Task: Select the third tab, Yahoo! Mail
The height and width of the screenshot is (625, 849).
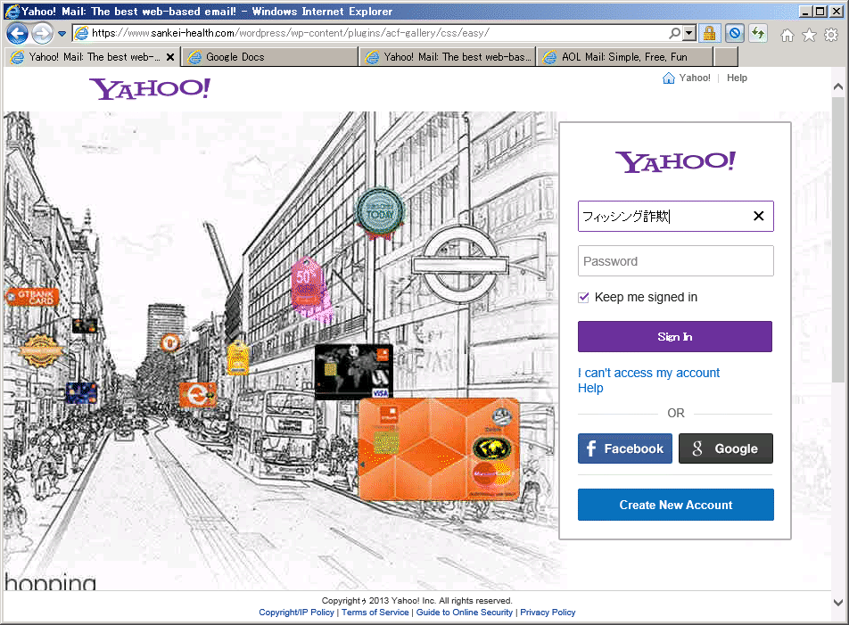Action: pos(448,57)
